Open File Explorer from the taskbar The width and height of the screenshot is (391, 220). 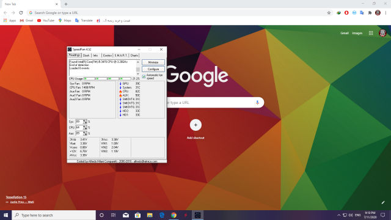(150, 215)
